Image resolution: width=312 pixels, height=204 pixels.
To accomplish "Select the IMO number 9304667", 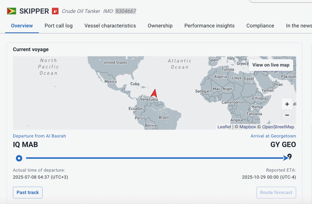I will 126,11.
